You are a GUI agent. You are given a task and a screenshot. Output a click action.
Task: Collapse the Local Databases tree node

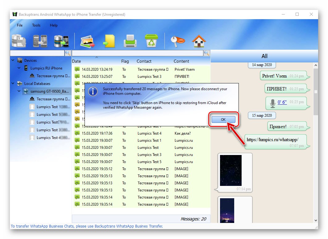(x=13, y=83)
